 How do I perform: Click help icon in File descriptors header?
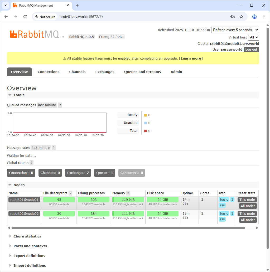(x=70, y=193)
